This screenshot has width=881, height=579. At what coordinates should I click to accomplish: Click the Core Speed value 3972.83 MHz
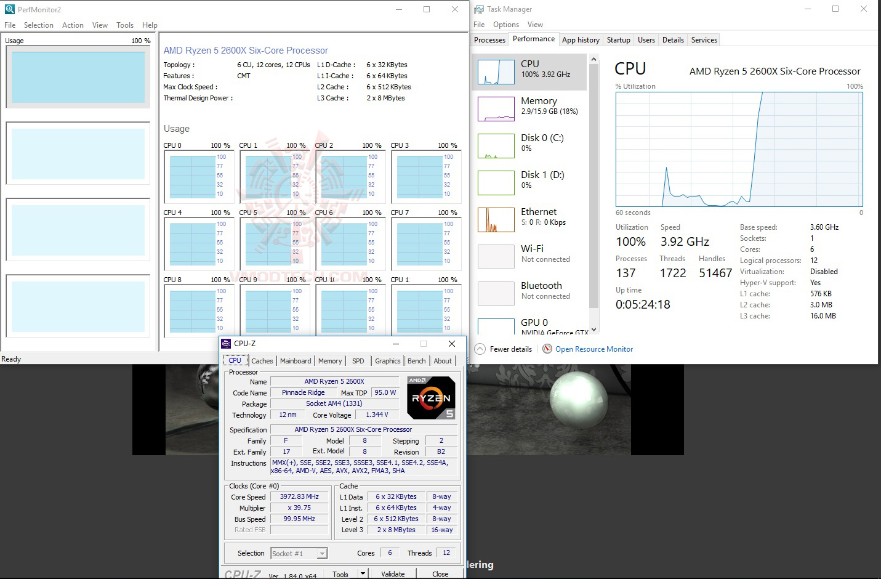(300, 497)
